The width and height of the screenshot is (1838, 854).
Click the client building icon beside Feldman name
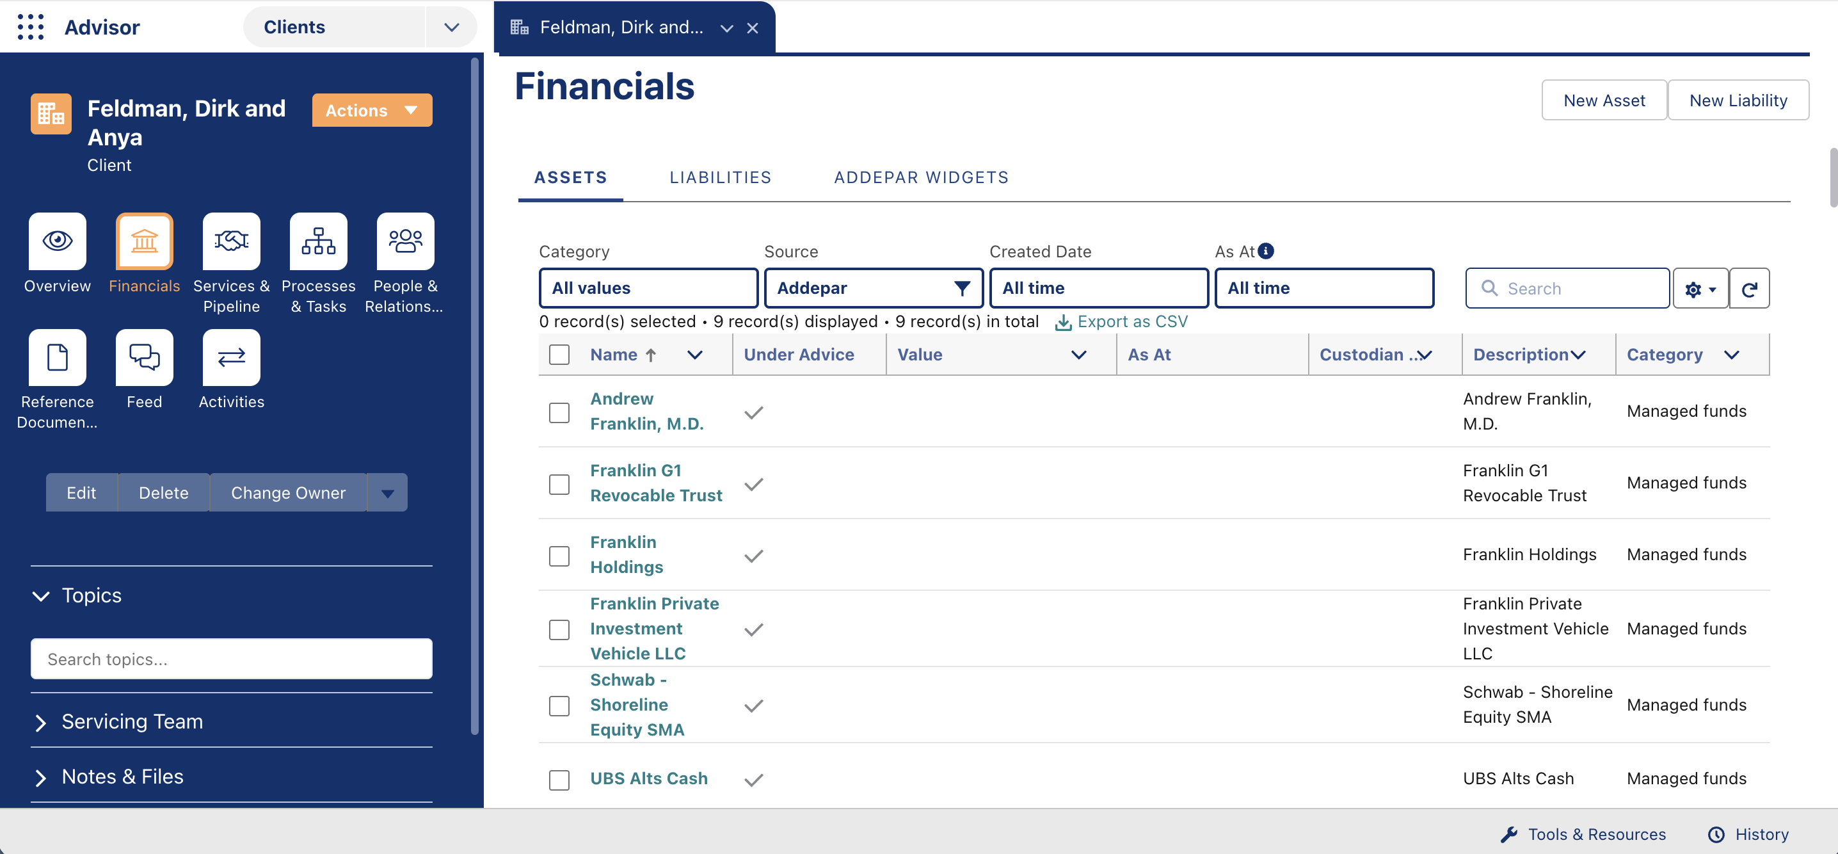[51, 113]
